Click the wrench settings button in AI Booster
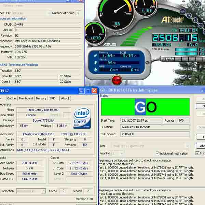 click(x=189, y=16)
